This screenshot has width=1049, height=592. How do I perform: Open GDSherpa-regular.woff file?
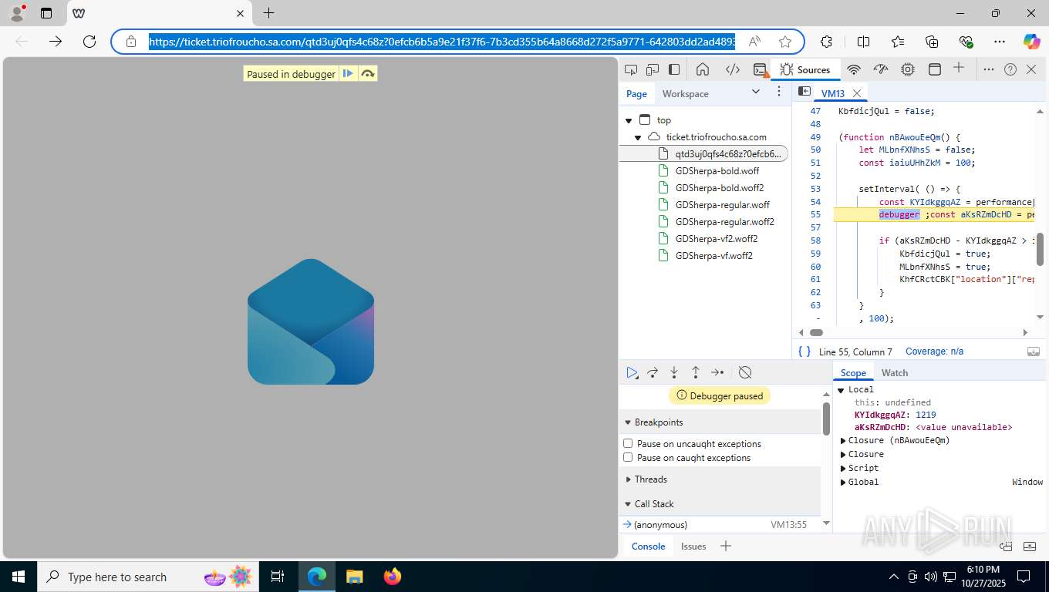pos(722,204)
